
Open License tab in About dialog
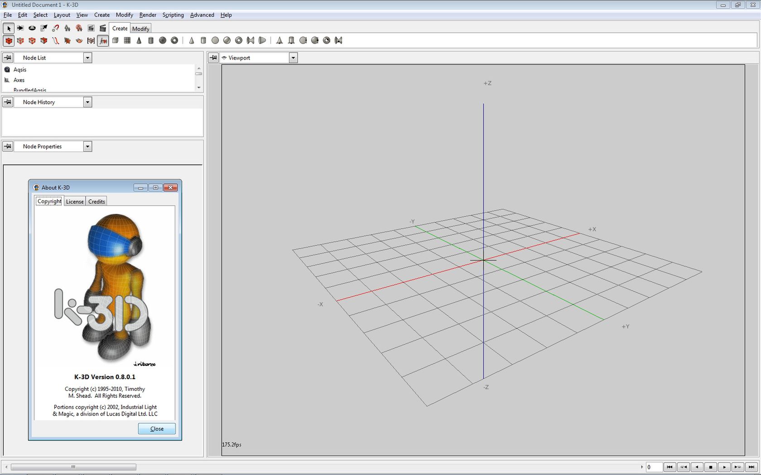[x=75, y=201]
